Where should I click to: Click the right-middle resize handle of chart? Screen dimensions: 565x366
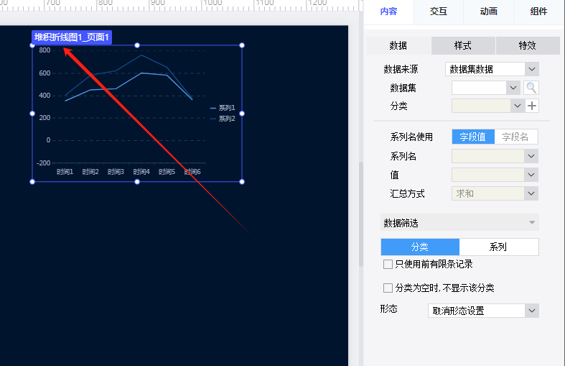[242, 114]
